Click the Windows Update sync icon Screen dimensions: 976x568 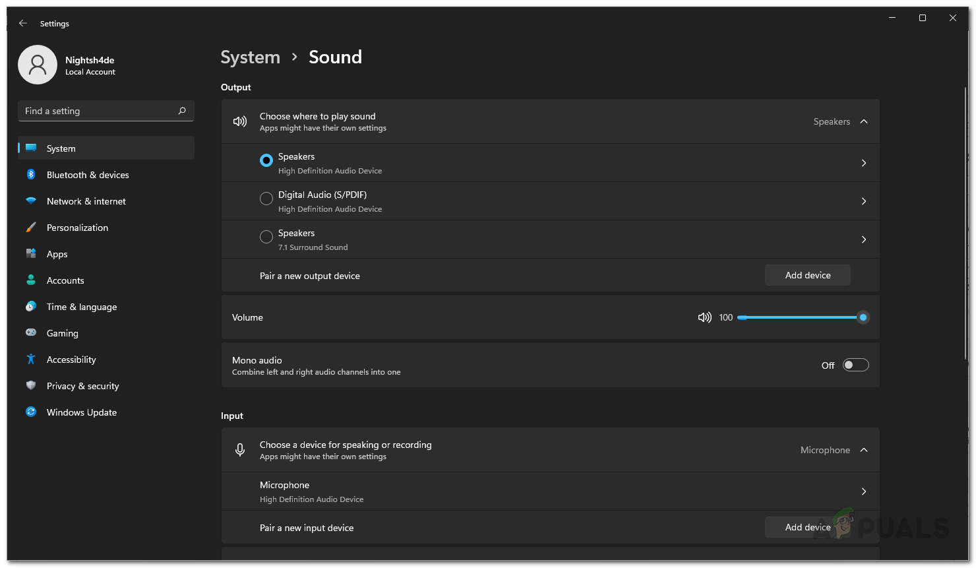tap(31, 412)
